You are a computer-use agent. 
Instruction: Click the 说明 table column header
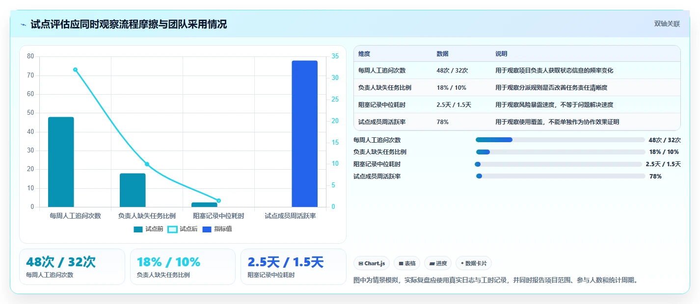pyautogui.click(x=501, y=54)
